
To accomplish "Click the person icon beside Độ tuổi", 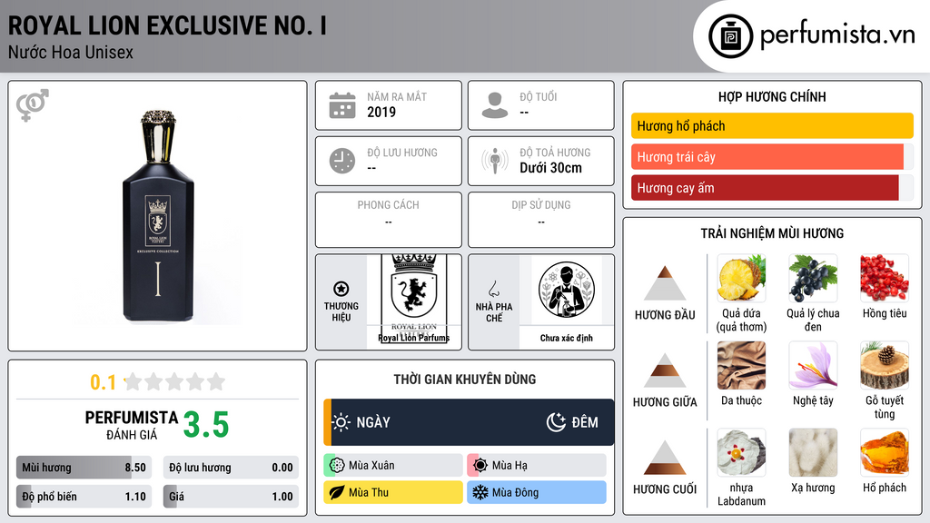I will [495, 105].
